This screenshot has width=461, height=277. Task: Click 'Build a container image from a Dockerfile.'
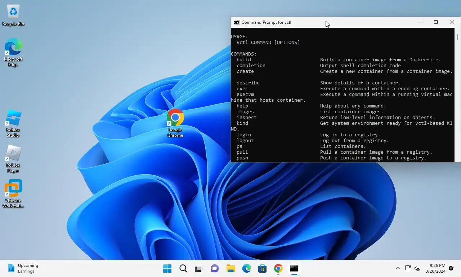tap(381, 60)
